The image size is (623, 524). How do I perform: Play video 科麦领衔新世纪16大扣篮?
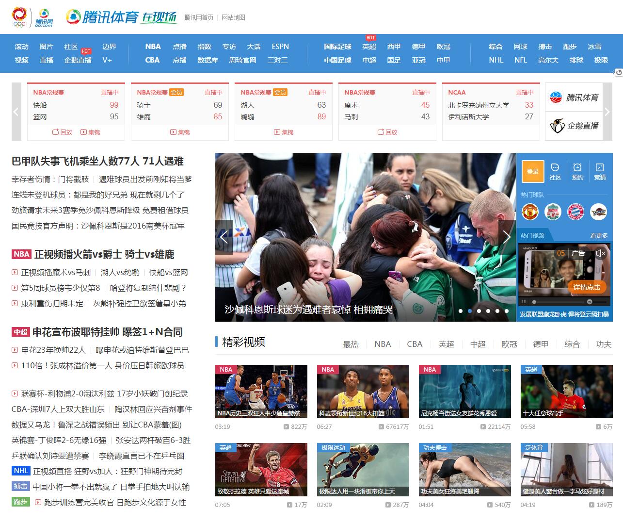pyautogui.click(x=363, y=392)
